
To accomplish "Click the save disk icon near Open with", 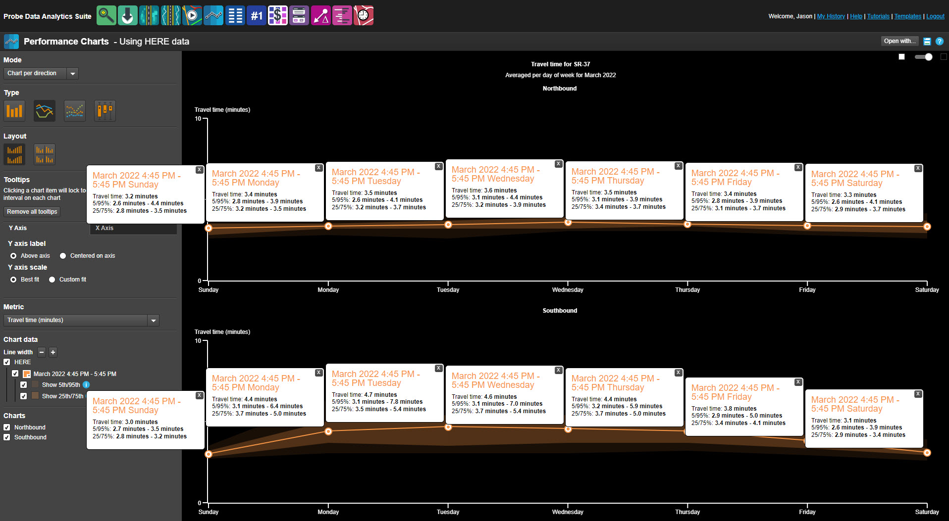I will (927, 42).
